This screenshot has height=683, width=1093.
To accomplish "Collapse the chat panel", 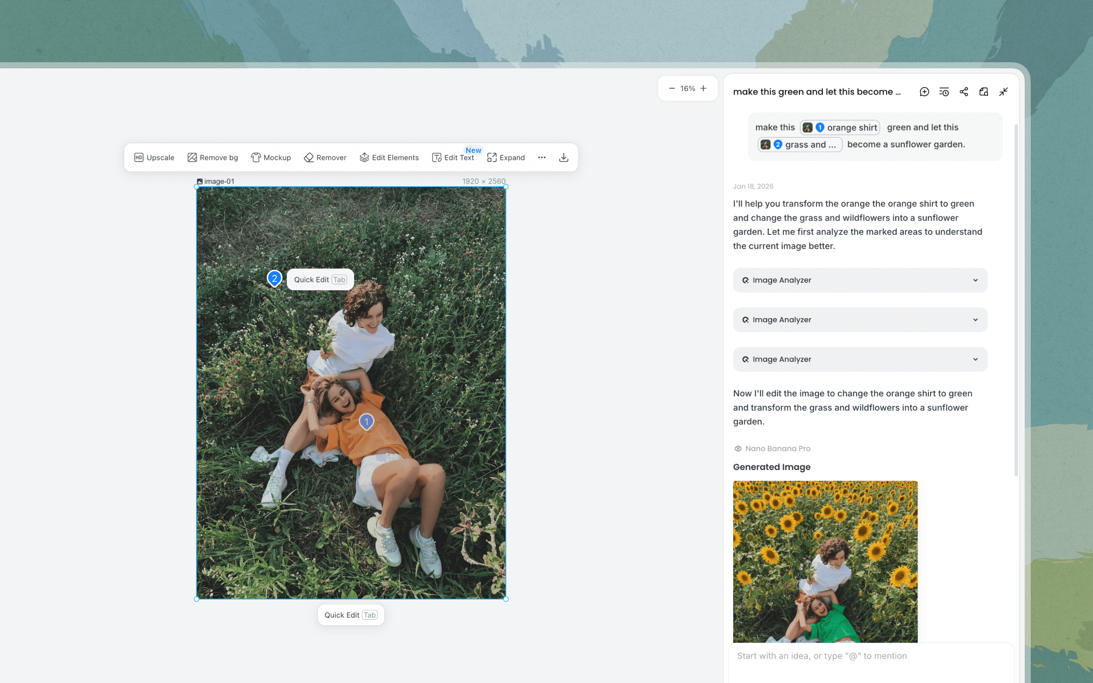I will tap(1003, 92).
